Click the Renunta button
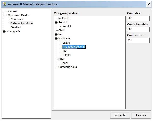 [141, 115]
